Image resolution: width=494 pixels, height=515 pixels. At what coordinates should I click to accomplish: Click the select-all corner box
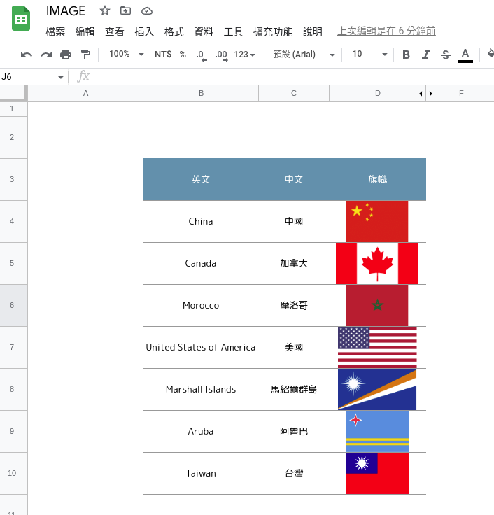point(13,93)
